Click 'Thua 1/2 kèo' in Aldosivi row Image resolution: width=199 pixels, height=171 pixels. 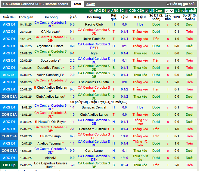[x=140, y=158]
